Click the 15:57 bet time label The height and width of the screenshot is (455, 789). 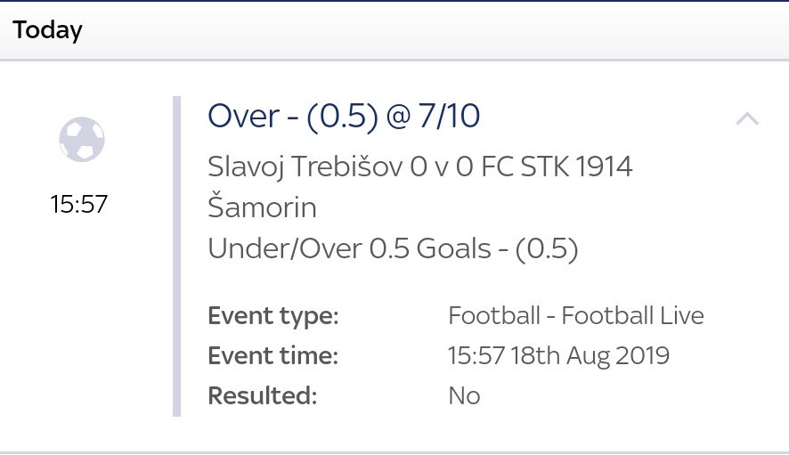(79, 204)
